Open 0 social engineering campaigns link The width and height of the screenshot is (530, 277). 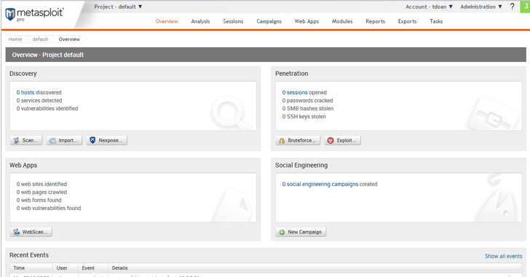point(320,184)
